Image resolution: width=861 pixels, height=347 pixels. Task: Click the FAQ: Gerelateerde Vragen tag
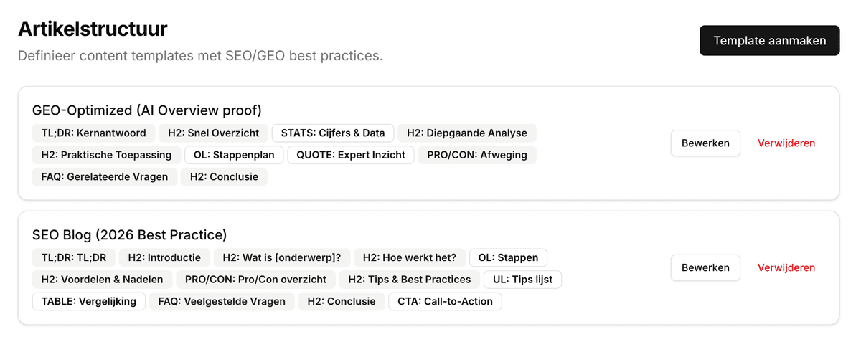(x=104, y=177)
